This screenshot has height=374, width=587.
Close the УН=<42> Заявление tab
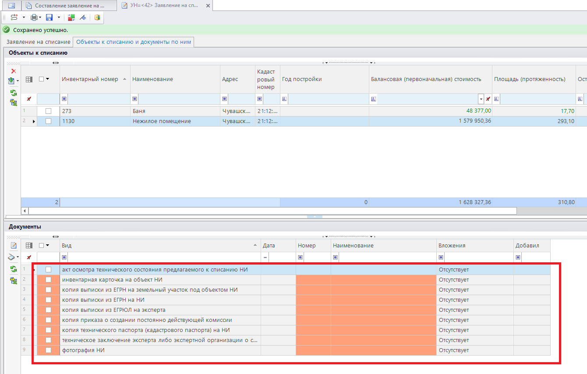(x=208, y=6)
